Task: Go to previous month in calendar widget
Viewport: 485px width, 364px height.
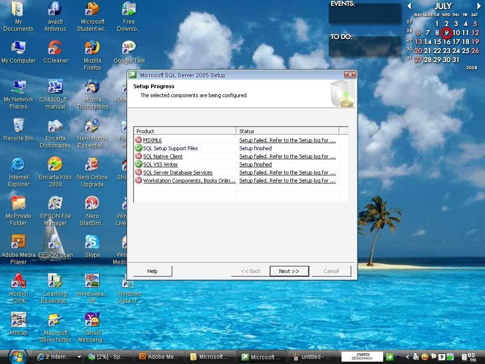Action: pyautogui.click(x=409, y=6)
